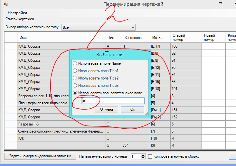The image size is (236, 166).
Task: Enable Копировать номер в сборку checkbox
Action: coord(150,157)
